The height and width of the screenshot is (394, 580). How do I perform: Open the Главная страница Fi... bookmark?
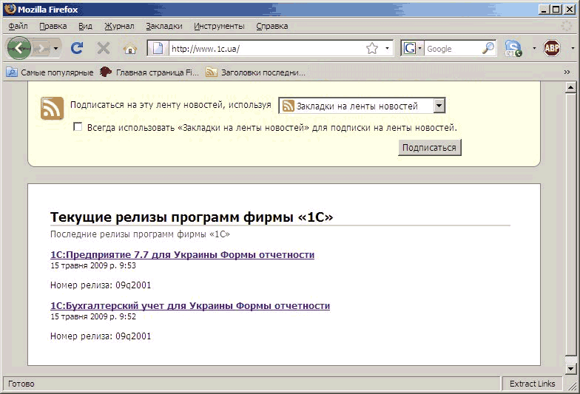tap(149, 72)
